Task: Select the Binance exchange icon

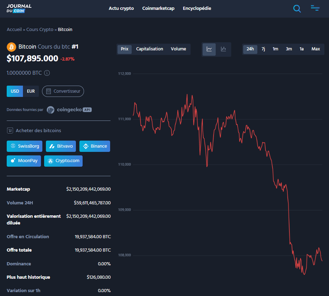Action: point(86,146)
